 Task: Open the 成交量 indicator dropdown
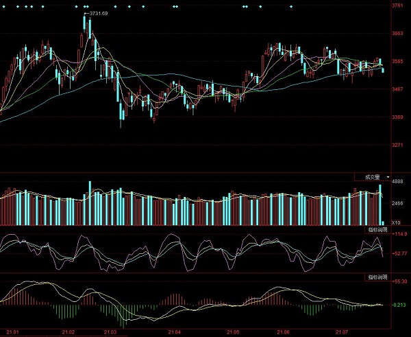[372, 176]
